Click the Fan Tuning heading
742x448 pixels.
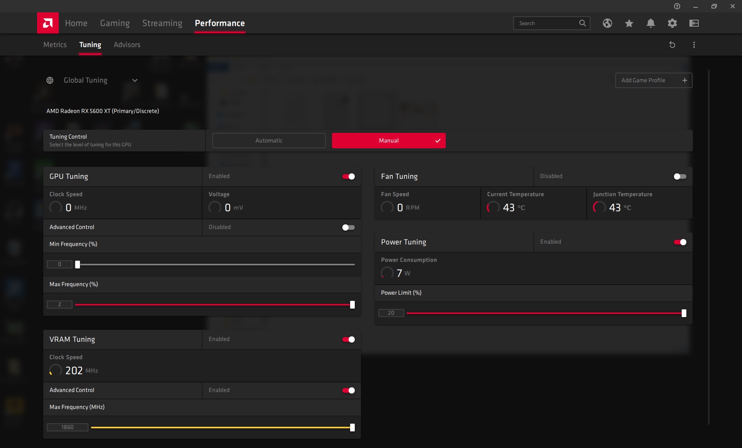399,176
